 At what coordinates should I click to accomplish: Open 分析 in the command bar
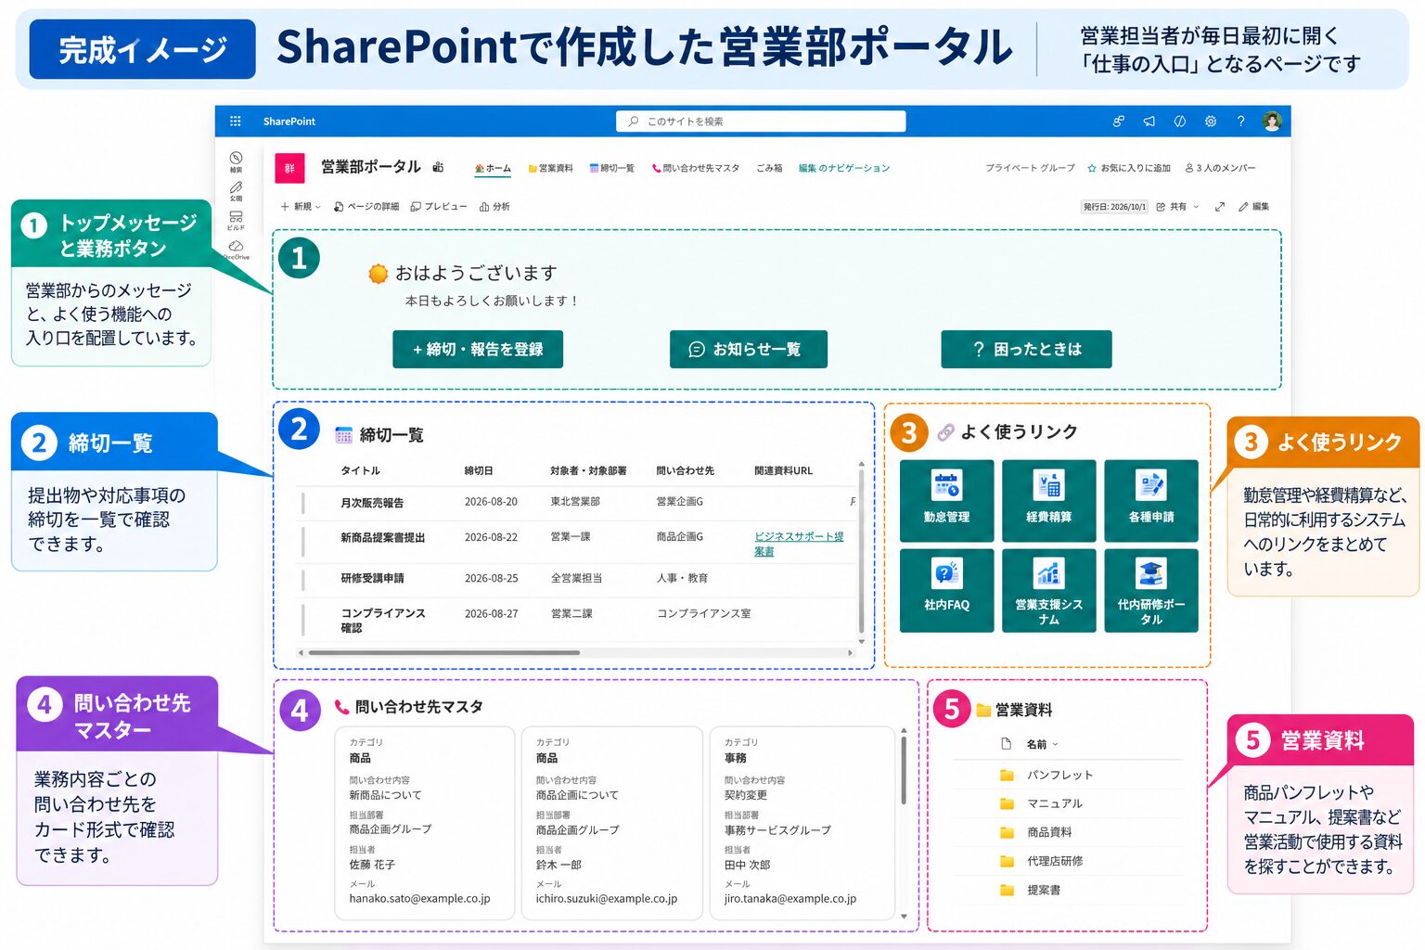click(x=494, y=207)
